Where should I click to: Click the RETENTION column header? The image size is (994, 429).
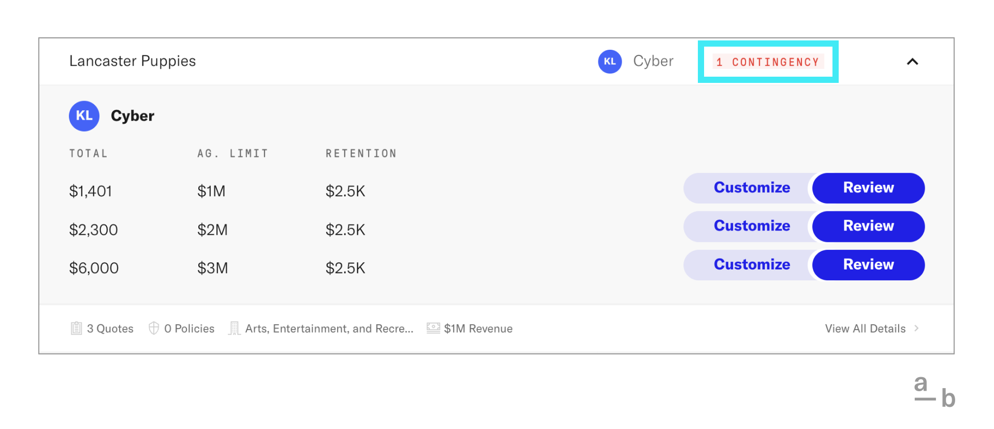[361, 153]
